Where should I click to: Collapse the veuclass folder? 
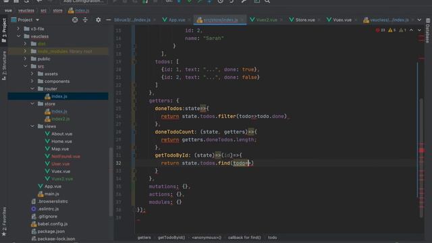(18, 36)
